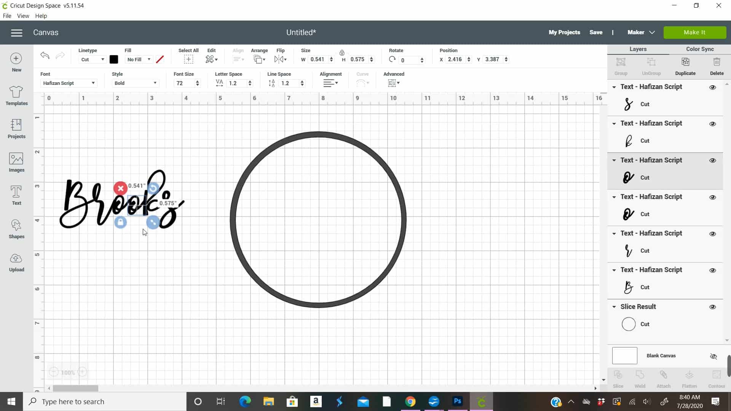Image resolution: width=731 pixels, height=411 pixels.
Task: Open the hamburger main menu
Action: (16, 33)
